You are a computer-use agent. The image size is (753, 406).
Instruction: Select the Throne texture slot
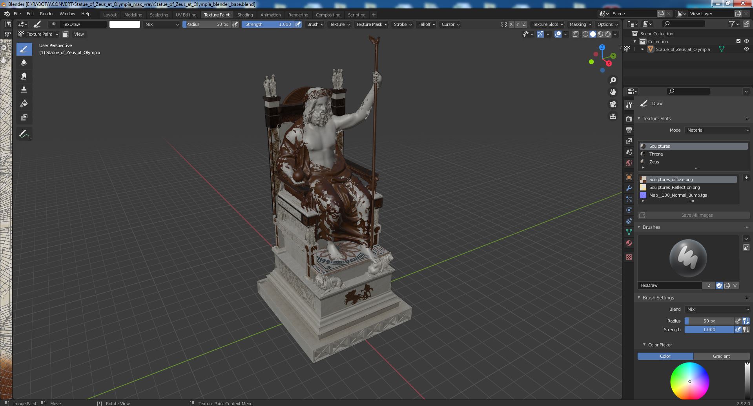point(693,154)
